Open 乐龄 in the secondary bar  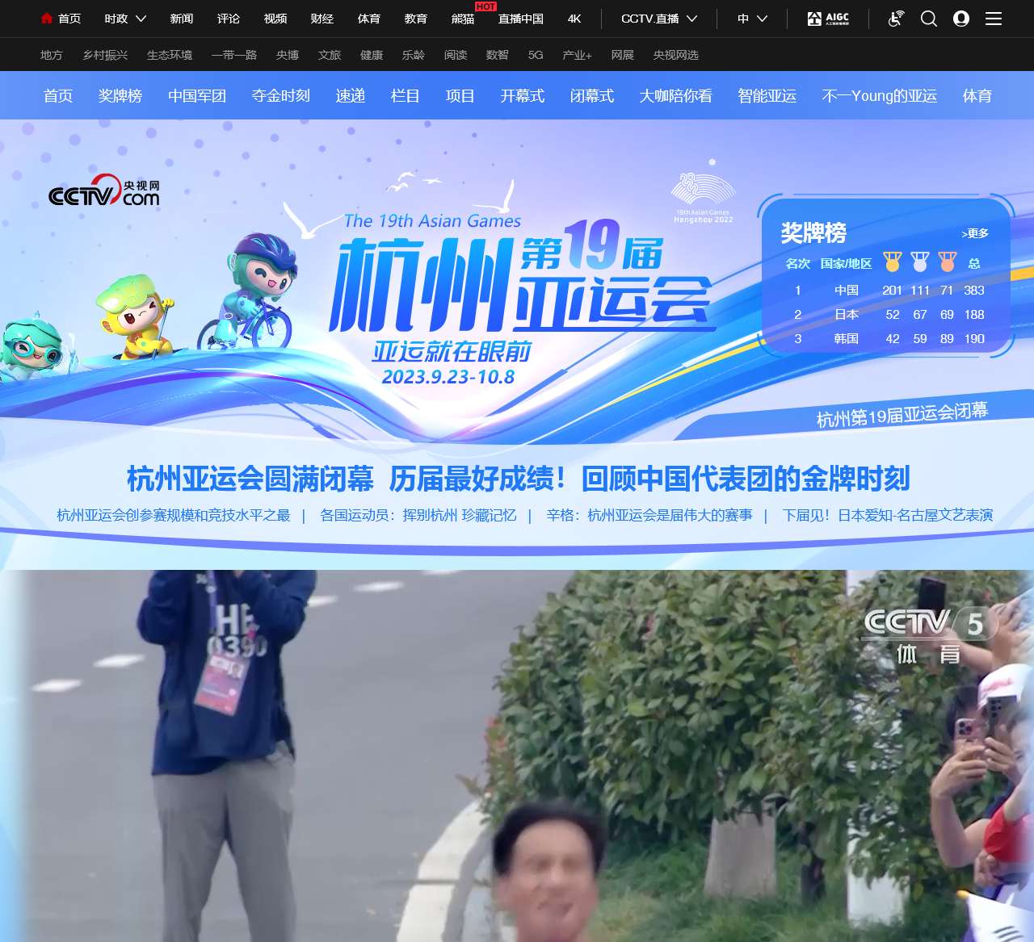(x=414, y=55)
